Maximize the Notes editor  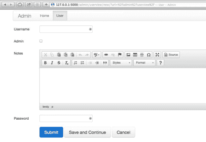pyautogui.click(x=157, y=55)
